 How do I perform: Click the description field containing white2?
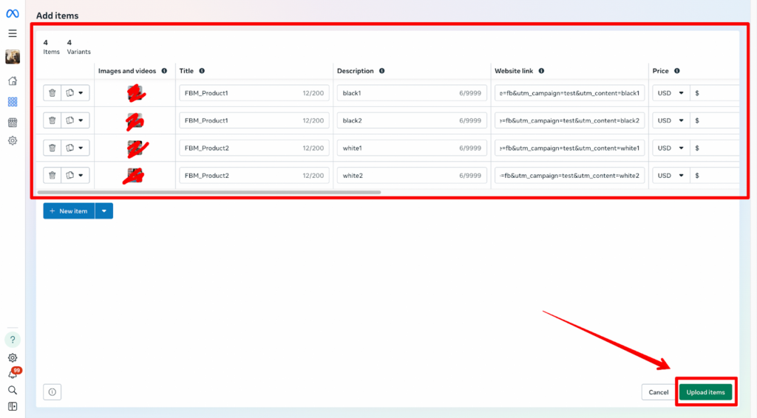point(412,176)
